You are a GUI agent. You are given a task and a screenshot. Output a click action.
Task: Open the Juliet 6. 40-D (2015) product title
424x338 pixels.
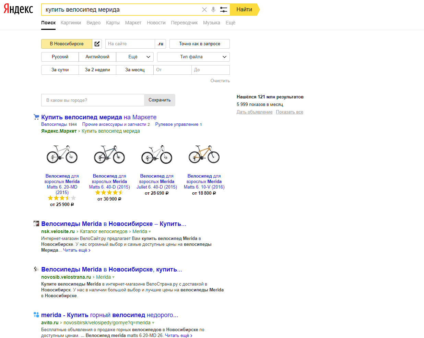tap(157, 182)
